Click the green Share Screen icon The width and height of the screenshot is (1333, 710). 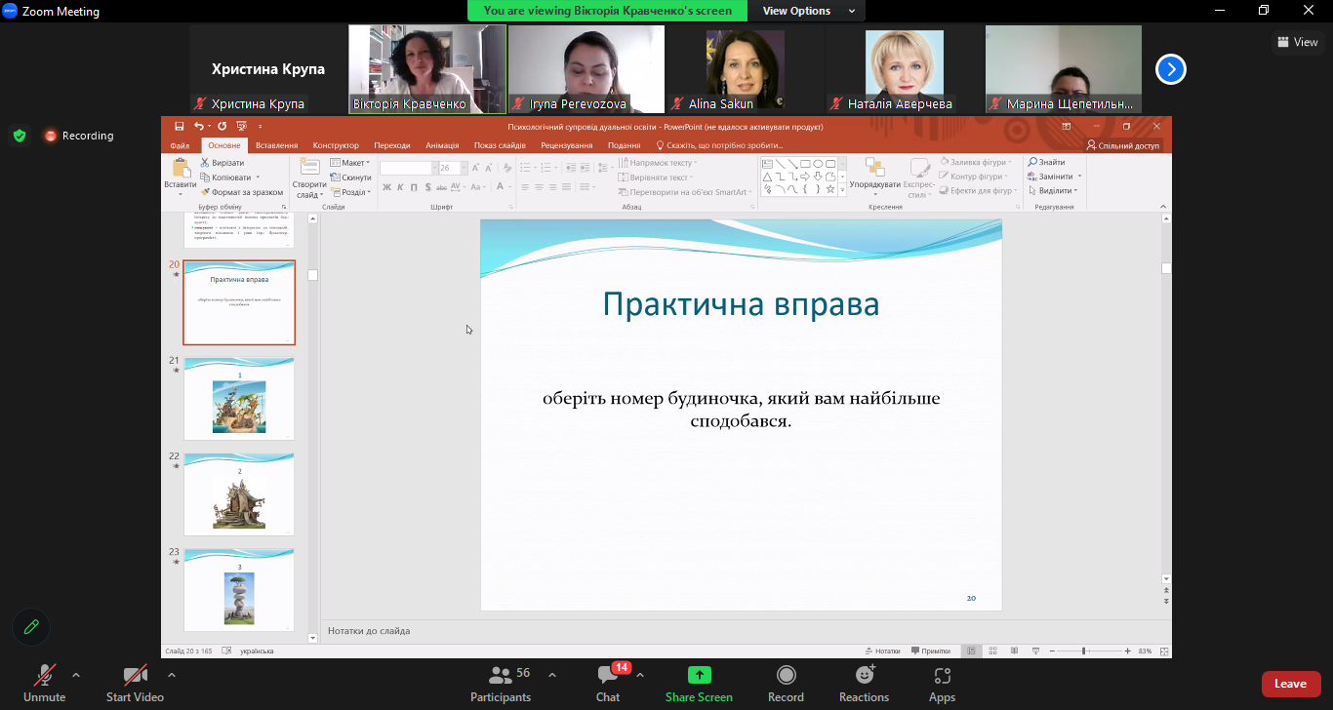[699, 675]
